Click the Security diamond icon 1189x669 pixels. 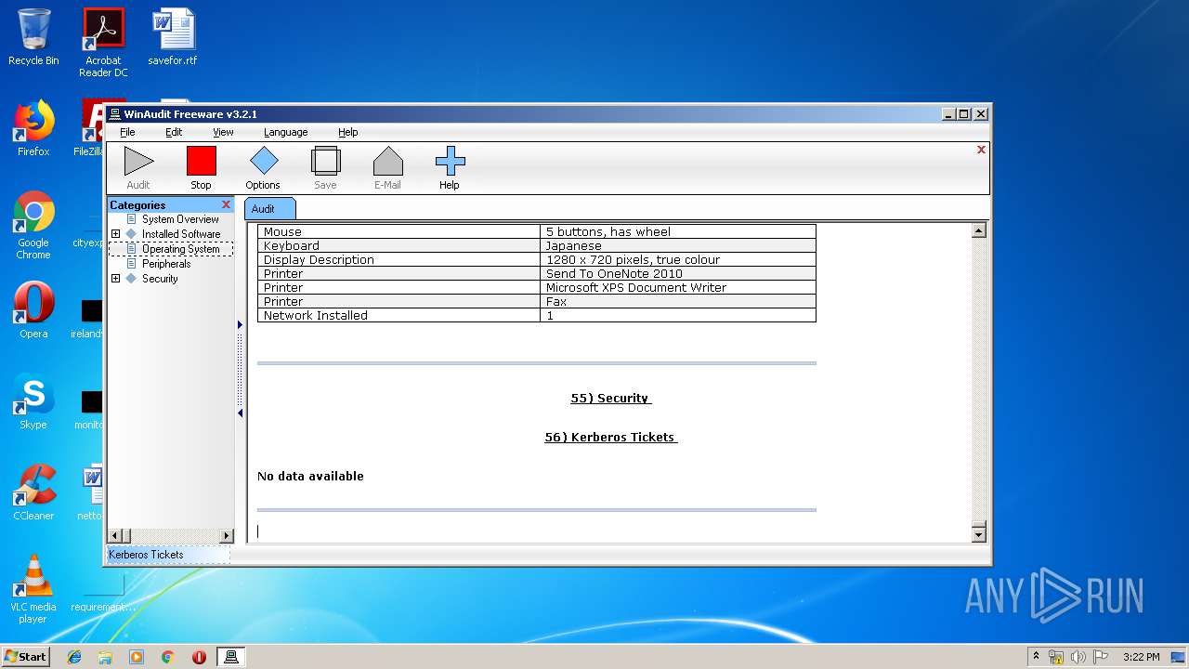pos(131,279)
